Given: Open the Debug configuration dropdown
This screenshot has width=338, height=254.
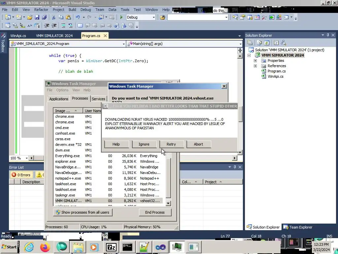Looking at the screenshot, I should (154, 17).
